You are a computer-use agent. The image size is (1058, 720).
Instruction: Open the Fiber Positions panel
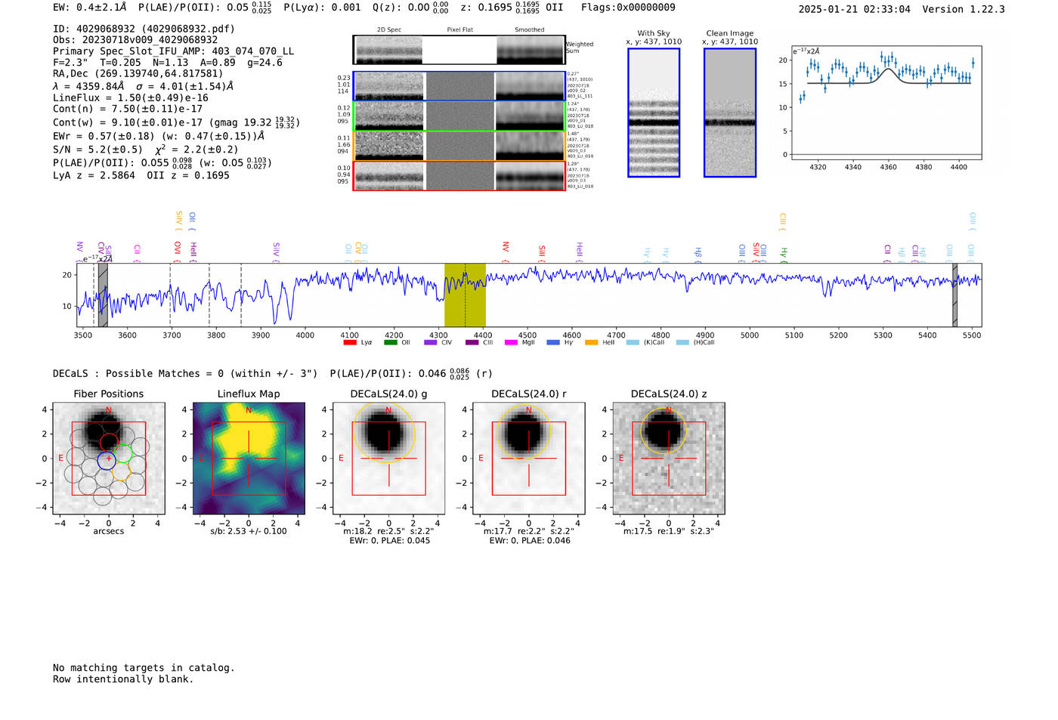(x=109, y=459)
